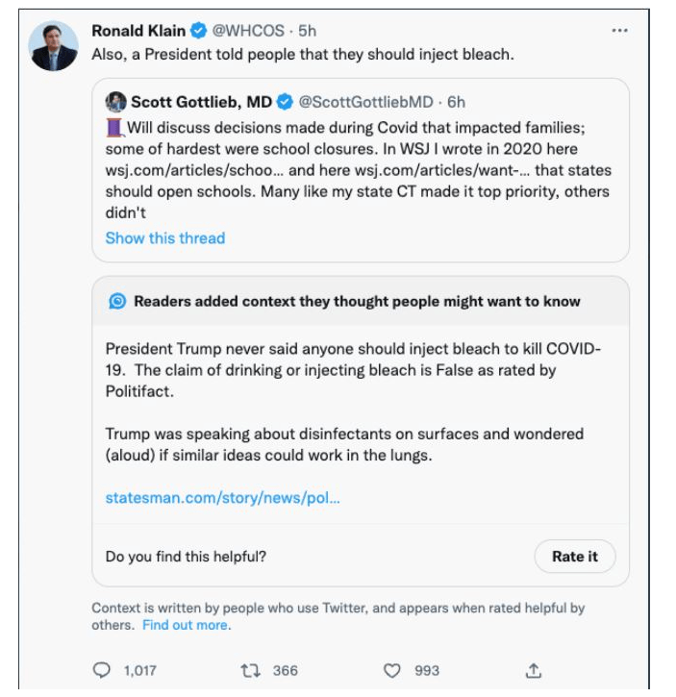Screen dimensions: 676x697
Task: Open Ronald Klain's profile picture
Action: coord(54,46)
